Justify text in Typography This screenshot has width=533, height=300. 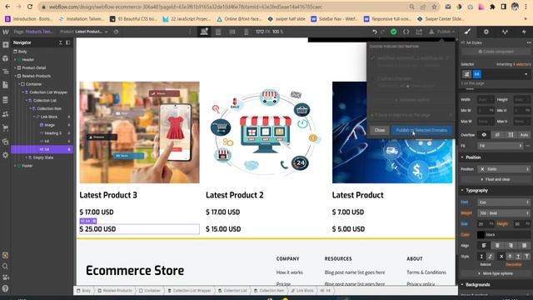tap(524, 246)
